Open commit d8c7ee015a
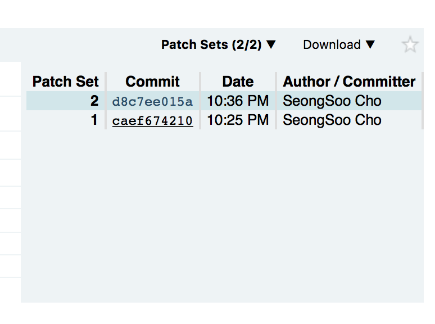 pyautogui.click(x=152, y=102)
